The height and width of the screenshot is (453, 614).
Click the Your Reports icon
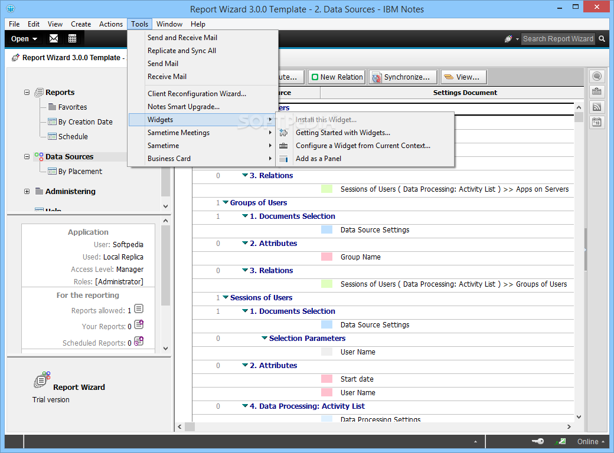point(139,324)
